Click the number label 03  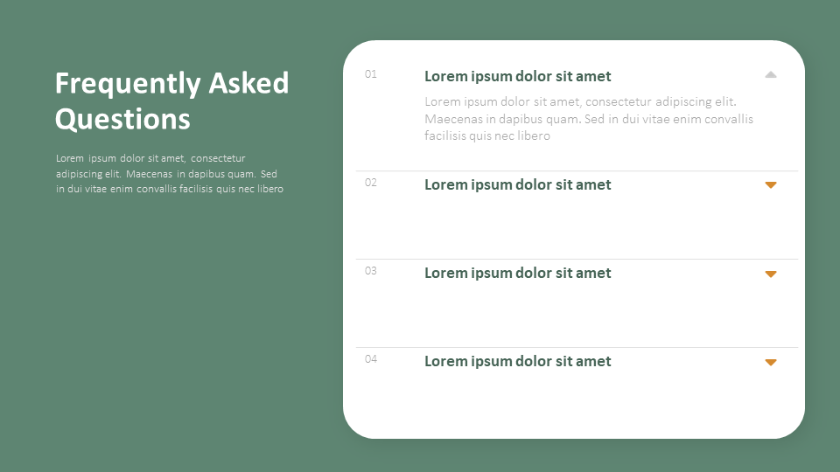pos(371,271)
